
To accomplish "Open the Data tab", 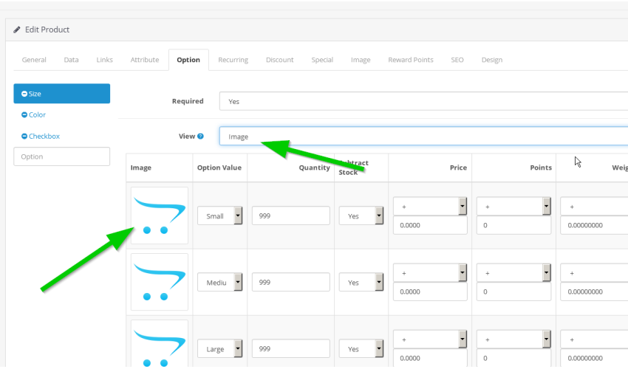I will coord(71,60).
